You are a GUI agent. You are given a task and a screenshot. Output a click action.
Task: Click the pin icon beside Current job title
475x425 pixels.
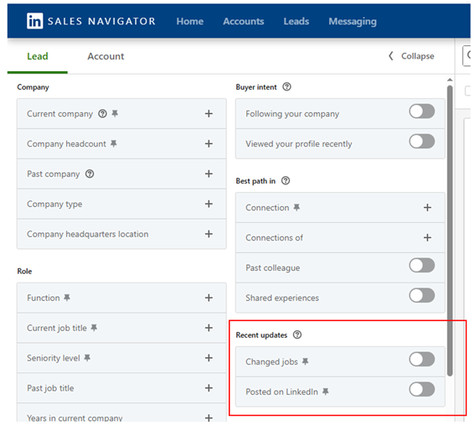click(94, 328)
